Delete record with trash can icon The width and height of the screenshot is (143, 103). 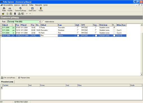click(x=15, y=14)
